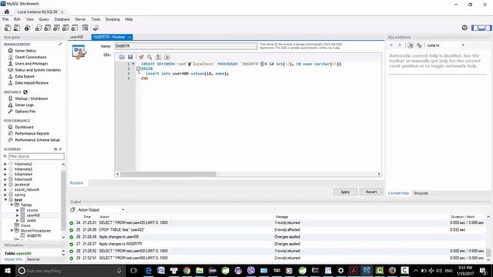Open Performance Reports
The height and width of the screenshot is (277, 493).
point(32,133)
